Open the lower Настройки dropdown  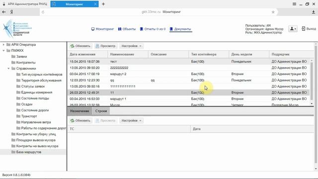coord(131,120)
